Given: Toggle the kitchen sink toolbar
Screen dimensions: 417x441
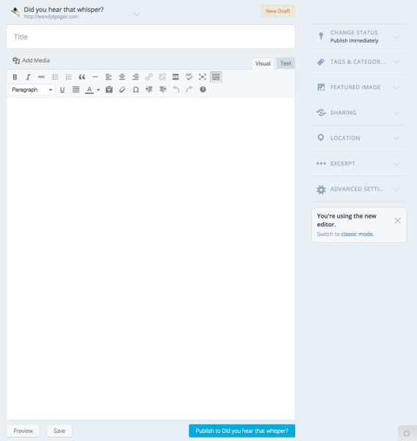Looking at the screenshot, I should tap(216, 76).
